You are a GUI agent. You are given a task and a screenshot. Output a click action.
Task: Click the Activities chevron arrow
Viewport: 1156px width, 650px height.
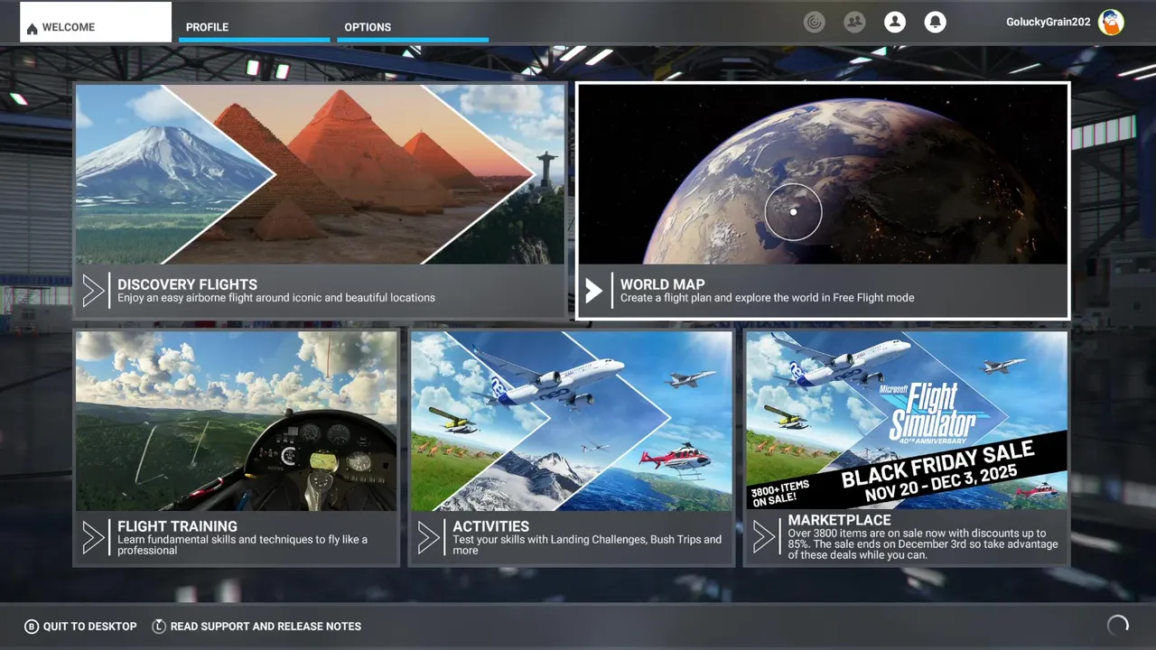click(x=428, y=537)
